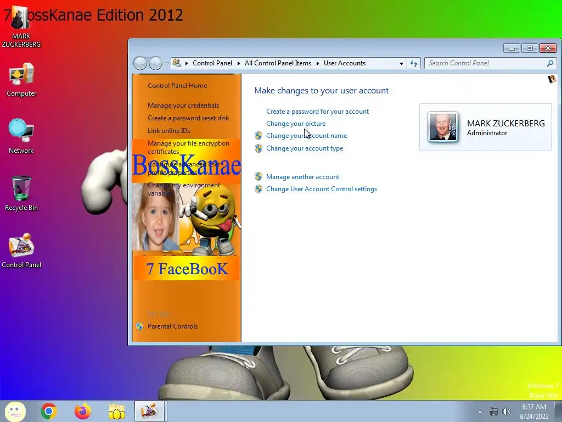Open the volume speaker tray icon
Screen dimensions: 562x422
(507, 412)
